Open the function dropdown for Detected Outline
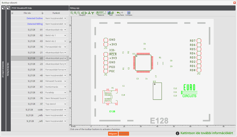Image resolution: width=237 pixels, height=137 pixels. [56, 18]
